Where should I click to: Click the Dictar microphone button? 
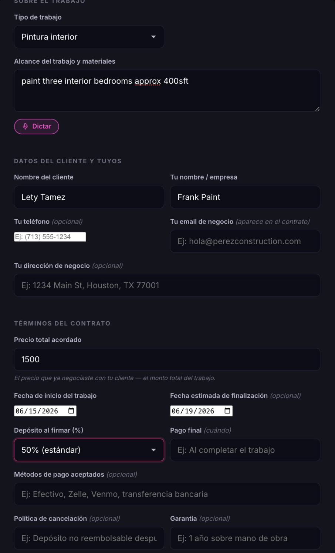pos(37,126)
